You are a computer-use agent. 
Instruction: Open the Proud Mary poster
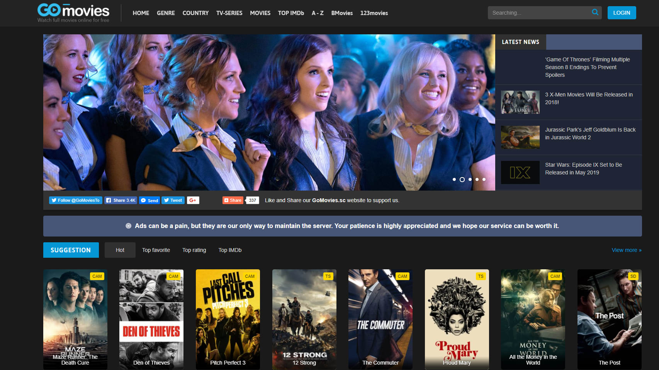coord(457,319)
